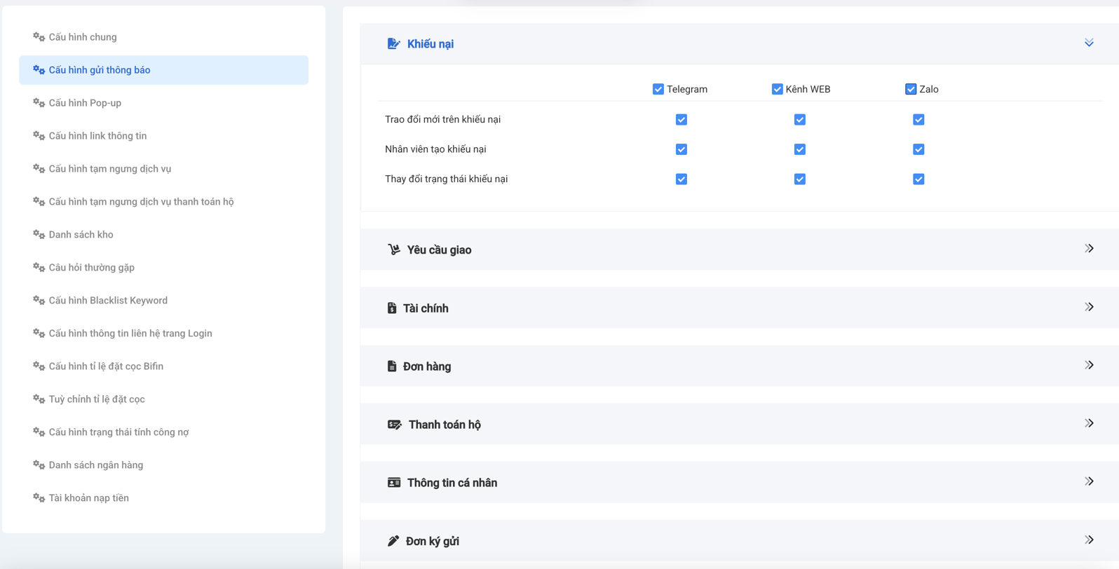
Task: Collapse the Khiếu nại section chevron
Action: [x=1089, y=43]
